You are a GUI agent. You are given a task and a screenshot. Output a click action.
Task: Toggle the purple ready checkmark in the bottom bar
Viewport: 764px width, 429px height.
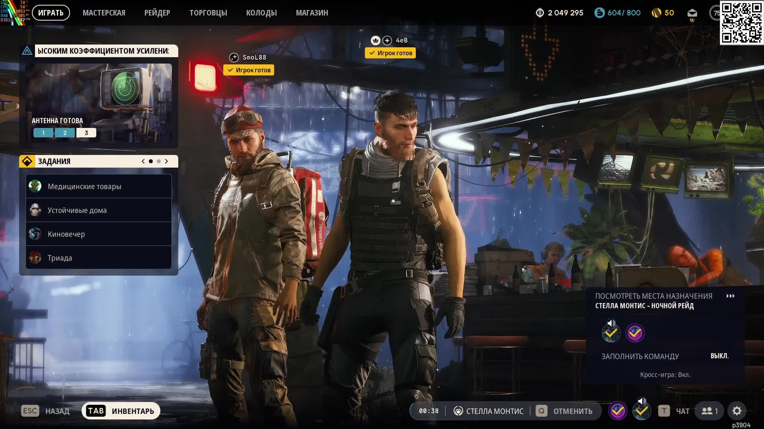pyautogui.click(x=618, y=411)
